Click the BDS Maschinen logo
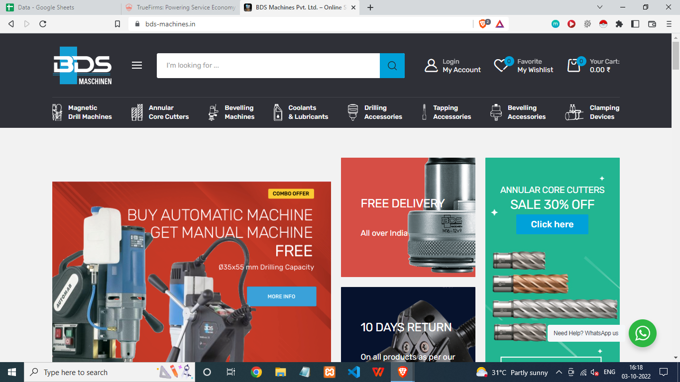The image size is (680, 382). click(82, 66)
